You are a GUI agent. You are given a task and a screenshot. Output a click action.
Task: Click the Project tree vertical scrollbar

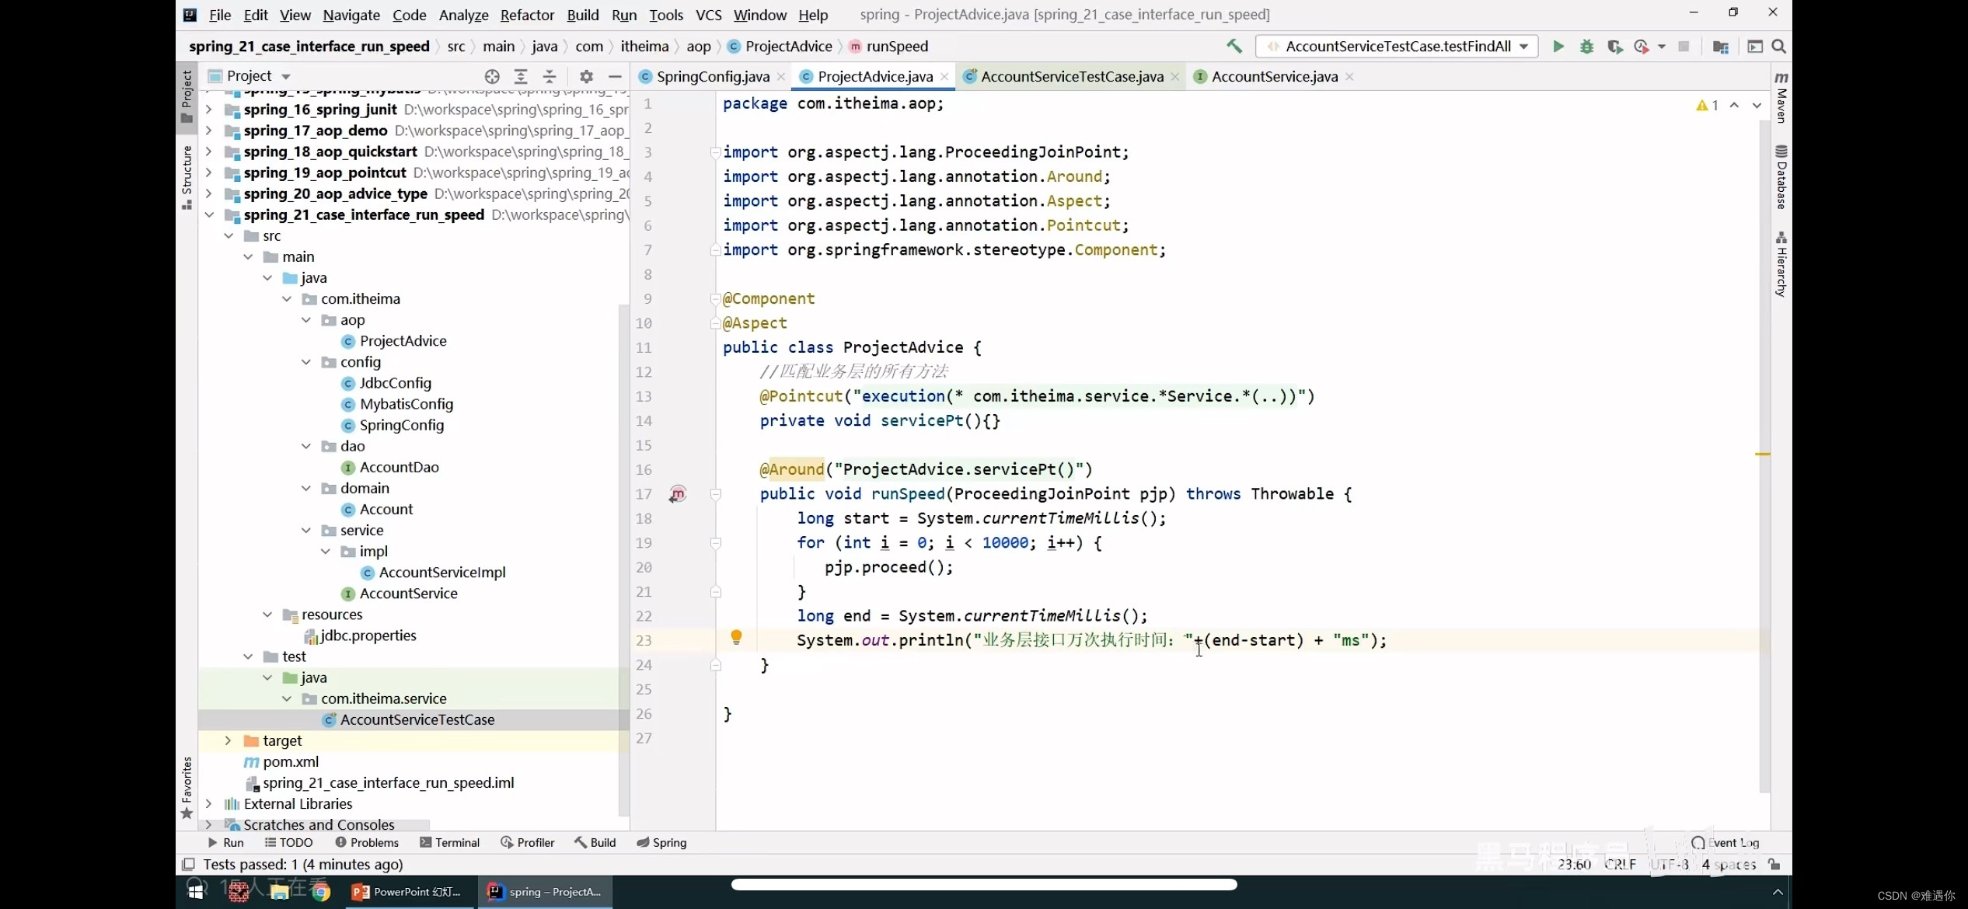[x=623, y=559]
